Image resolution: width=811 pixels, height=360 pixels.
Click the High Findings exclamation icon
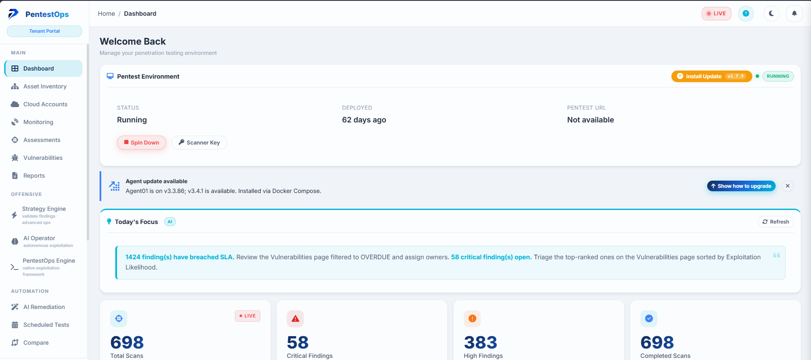click(x=472, y=318)
